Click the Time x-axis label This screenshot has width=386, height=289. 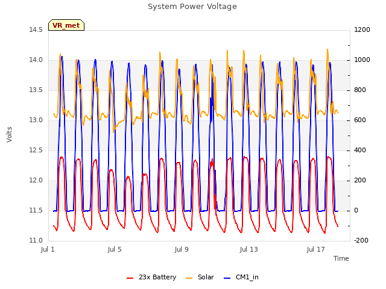(x=341, y=258)
